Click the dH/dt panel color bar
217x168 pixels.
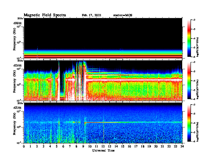[189, 38]
